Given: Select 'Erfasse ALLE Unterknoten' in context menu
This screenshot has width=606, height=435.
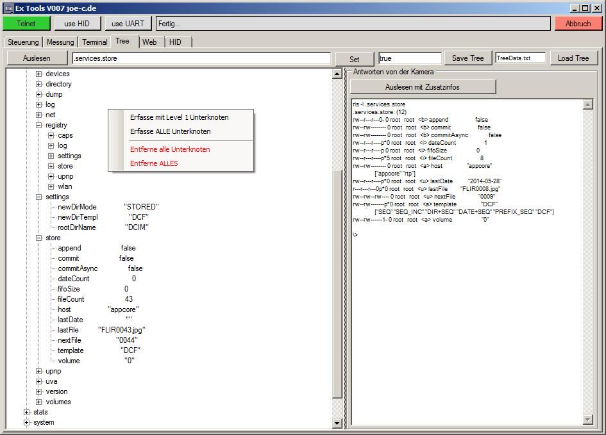Looking at the screenshot, I should 170,131.
